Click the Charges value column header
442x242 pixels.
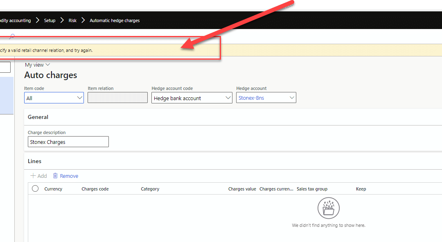tap(242, 189)
